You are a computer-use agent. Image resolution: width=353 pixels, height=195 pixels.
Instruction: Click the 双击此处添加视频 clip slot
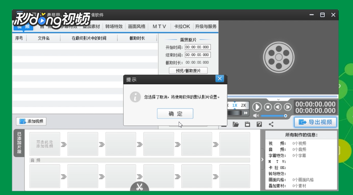tap(45, 144)
